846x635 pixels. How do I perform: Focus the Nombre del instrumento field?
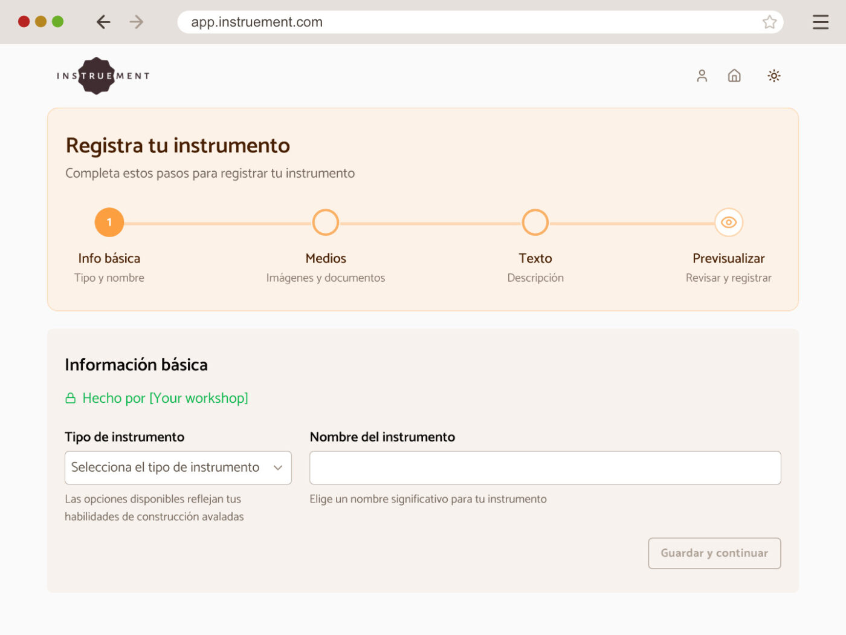544,467
